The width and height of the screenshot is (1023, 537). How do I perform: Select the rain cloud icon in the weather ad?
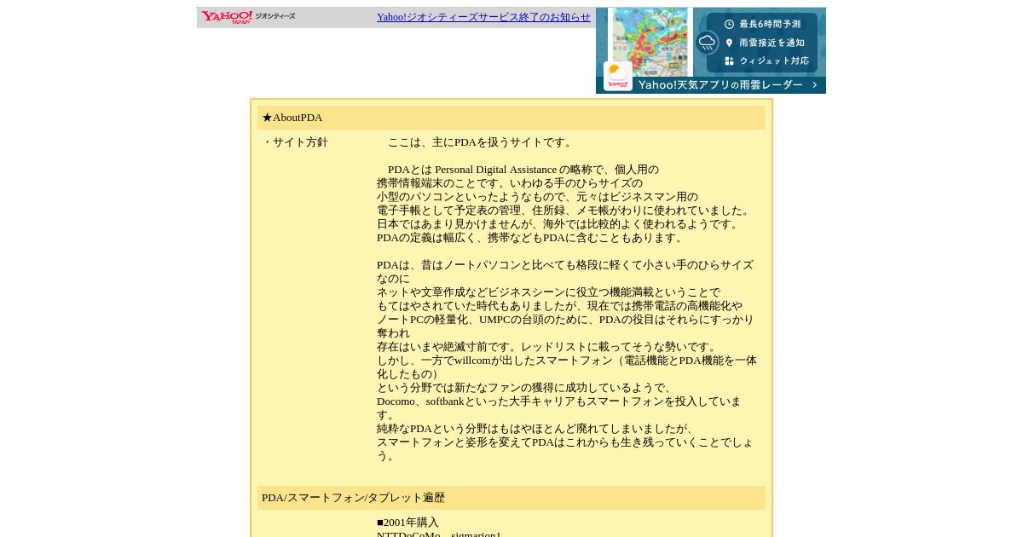click(707, 43)
